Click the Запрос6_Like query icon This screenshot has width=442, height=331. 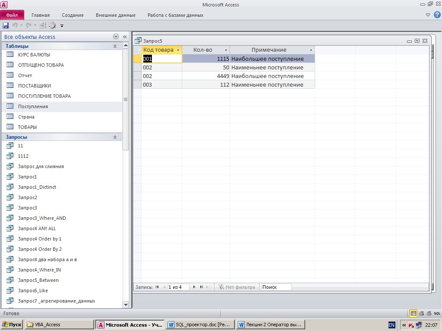tap(10, 290)
